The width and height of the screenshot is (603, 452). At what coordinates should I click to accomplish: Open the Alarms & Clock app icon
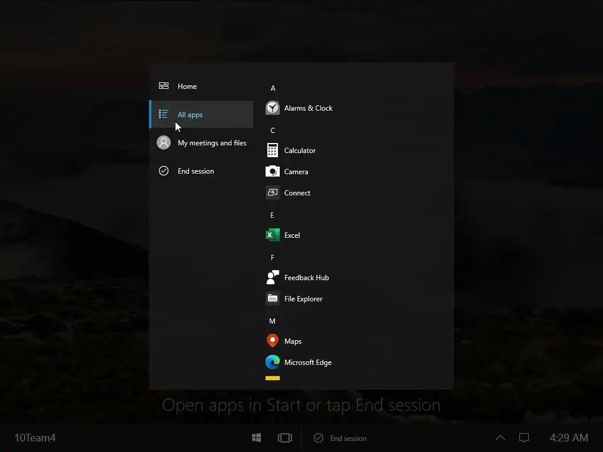273,108
